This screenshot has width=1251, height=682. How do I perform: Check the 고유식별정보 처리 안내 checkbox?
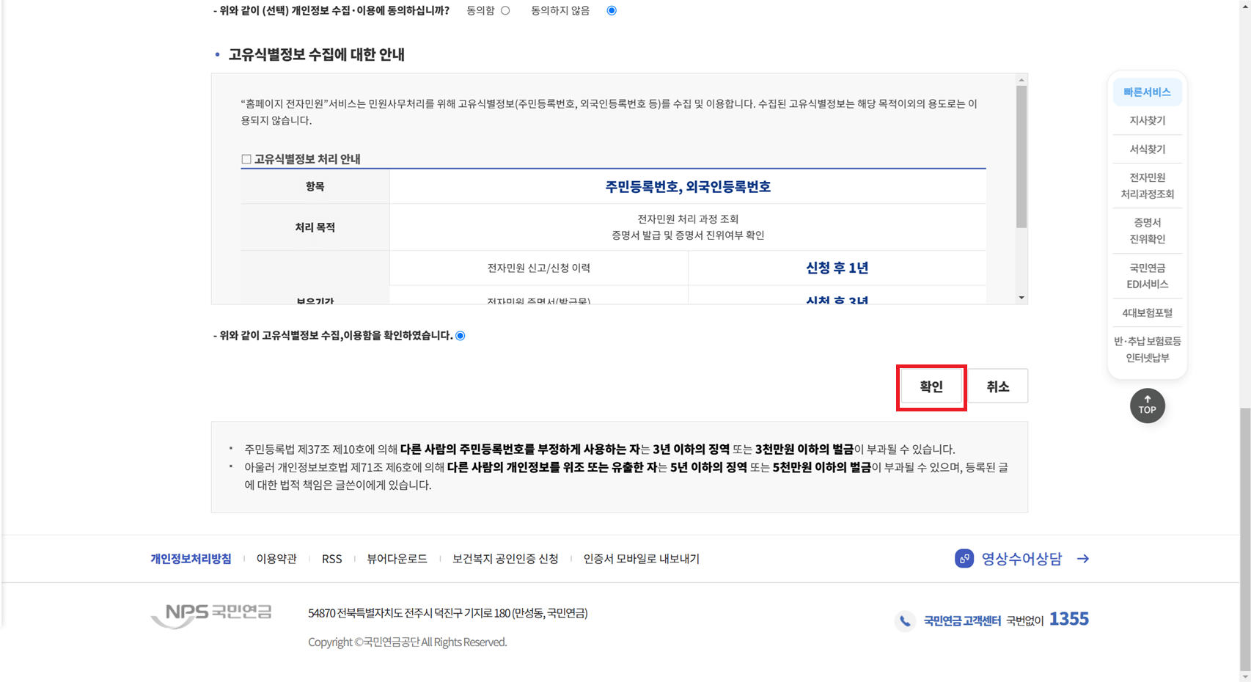(x=246, y=158)
